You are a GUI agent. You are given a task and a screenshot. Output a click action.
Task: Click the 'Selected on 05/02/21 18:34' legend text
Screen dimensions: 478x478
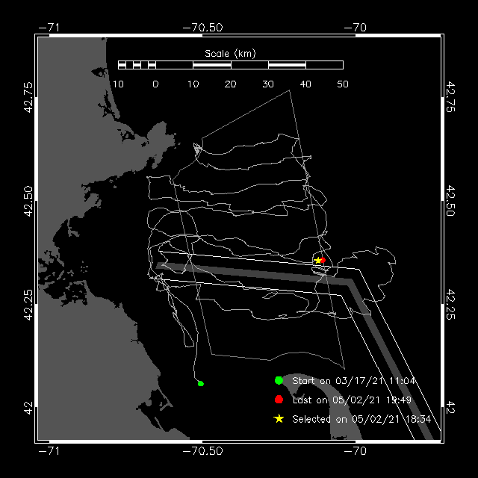[361, 419]
